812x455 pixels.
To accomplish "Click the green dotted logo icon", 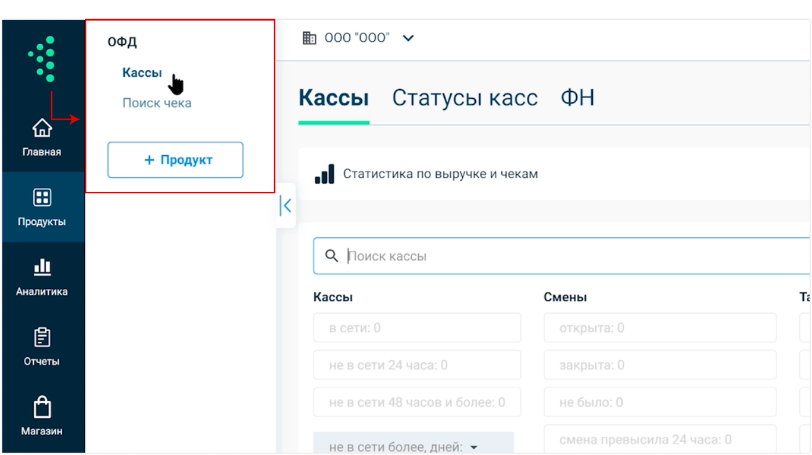I will [x=42, y=59].
